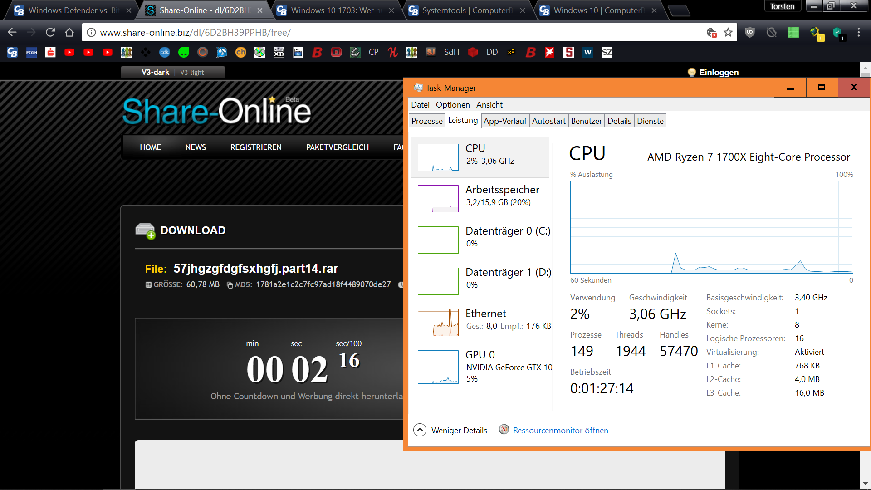Bookmark page with the star icon
The width and height of the screenshot is (871, 490).
(728, 32)
